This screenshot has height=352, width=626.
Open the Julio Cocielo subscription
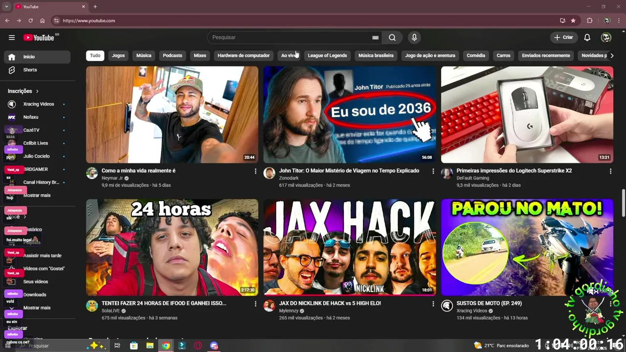pos(37,156)
